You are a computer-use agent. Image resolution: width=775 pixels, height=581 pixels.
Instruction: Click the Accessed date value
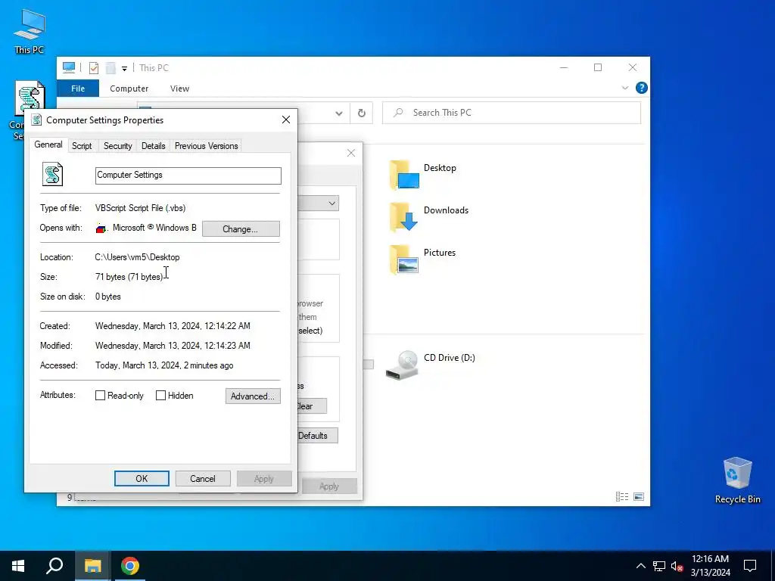coord(164,365)
